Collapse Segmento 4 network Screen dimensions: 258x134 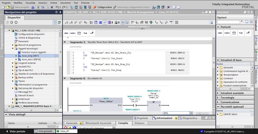point(65,78)
